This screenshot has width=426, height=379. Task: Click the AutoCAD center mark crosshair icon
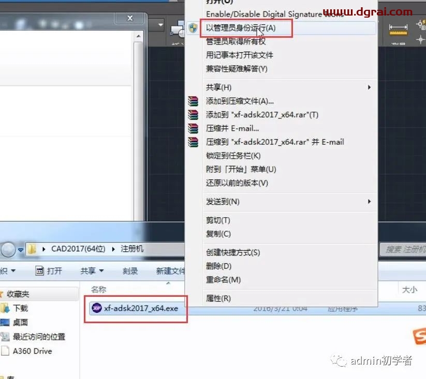(x=420, y=40)
